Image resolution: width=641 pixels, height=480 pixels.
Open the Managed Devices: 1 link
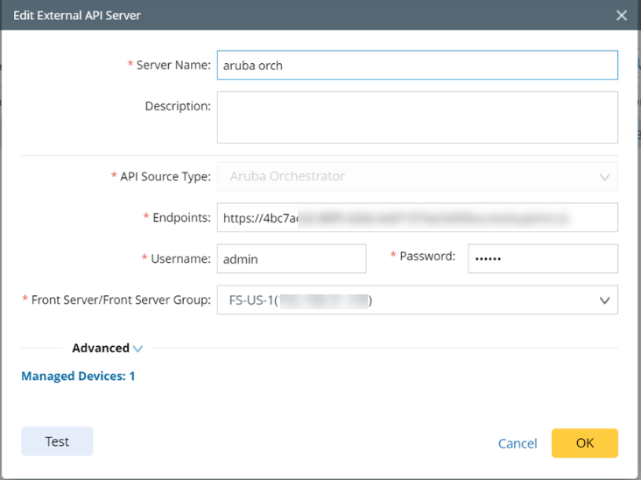[x=78, y=377]
